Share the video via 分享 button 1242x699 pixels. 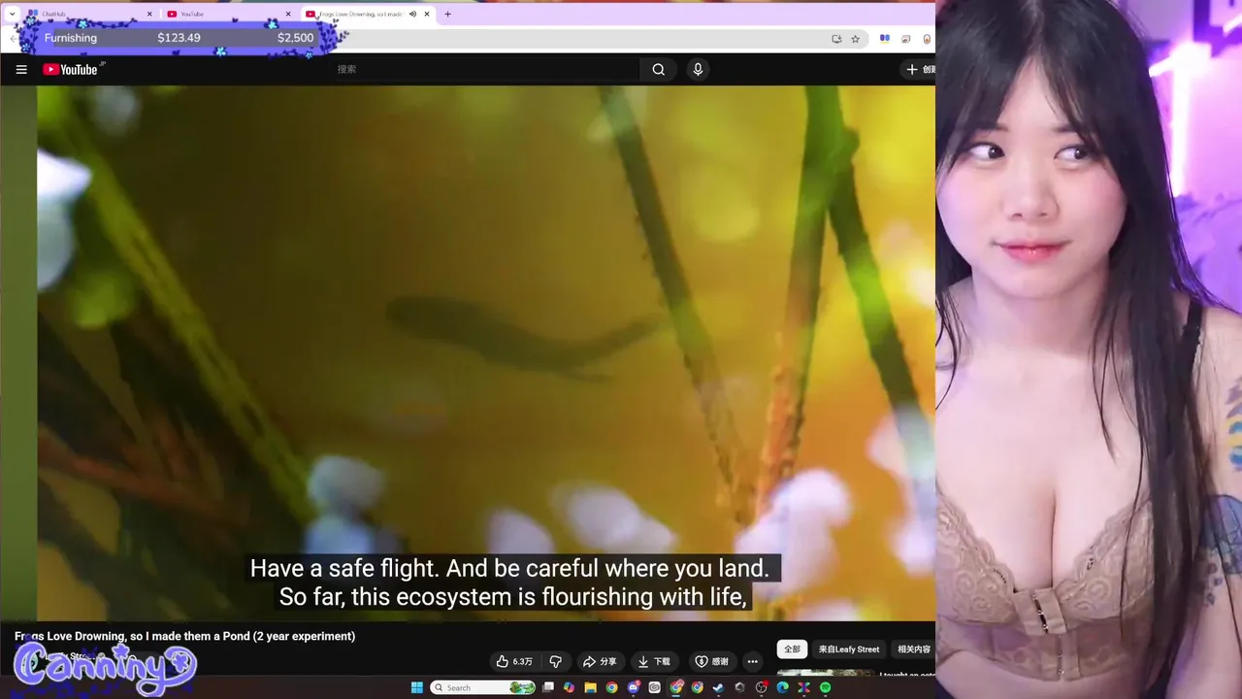click(600, 661)
